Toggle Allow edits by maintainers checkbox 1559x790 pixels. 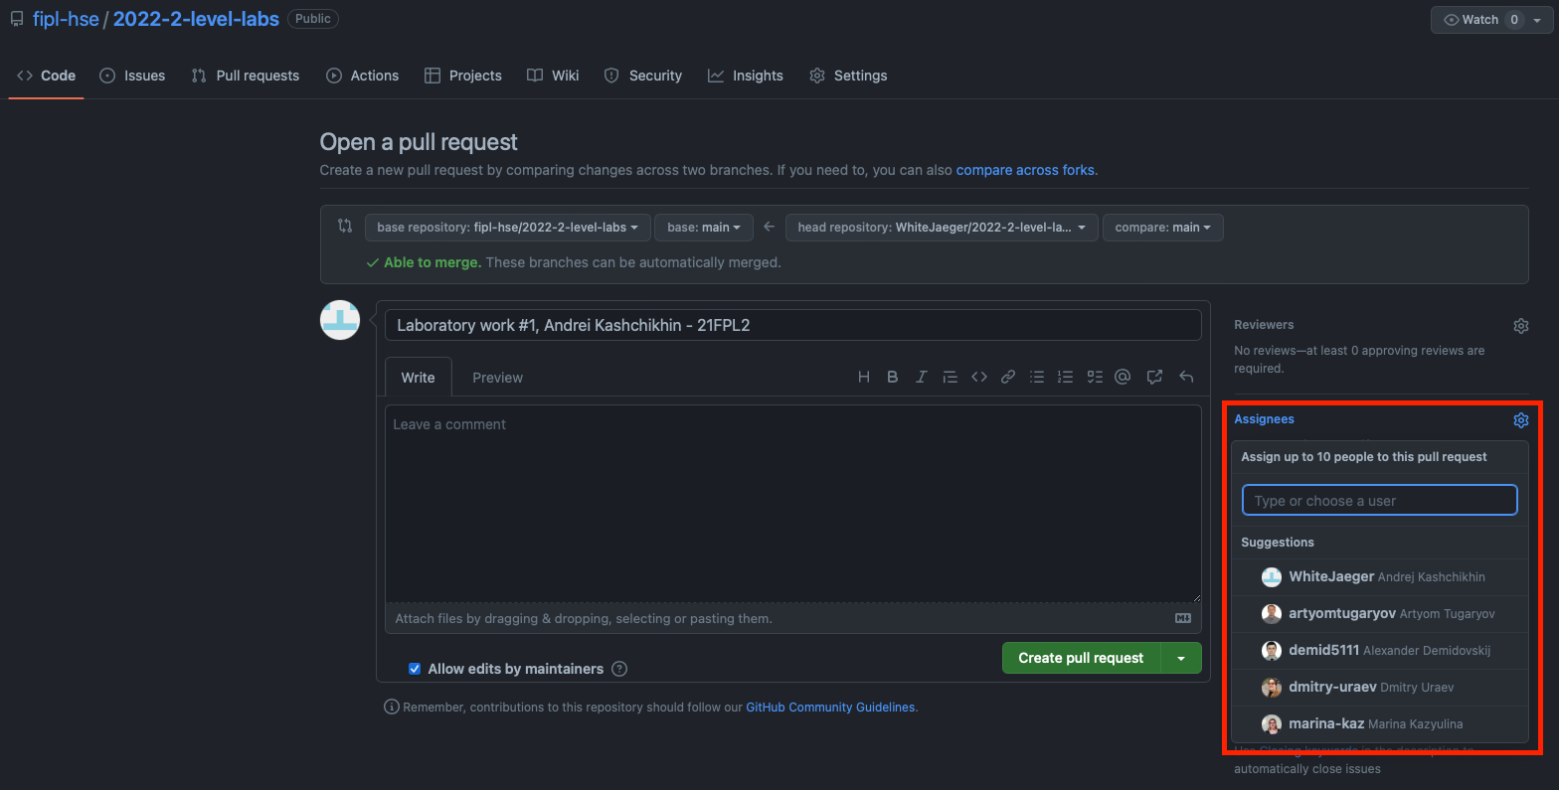click(415, 669)
